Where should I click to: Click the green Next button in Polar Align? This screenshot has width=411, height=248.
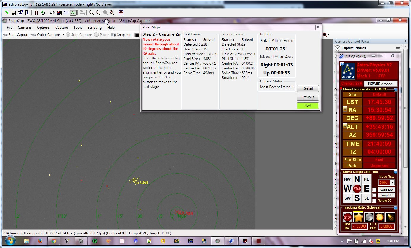click(308, 106)
